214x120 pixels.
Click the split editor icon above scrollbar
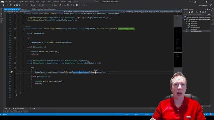click(178, 14)
